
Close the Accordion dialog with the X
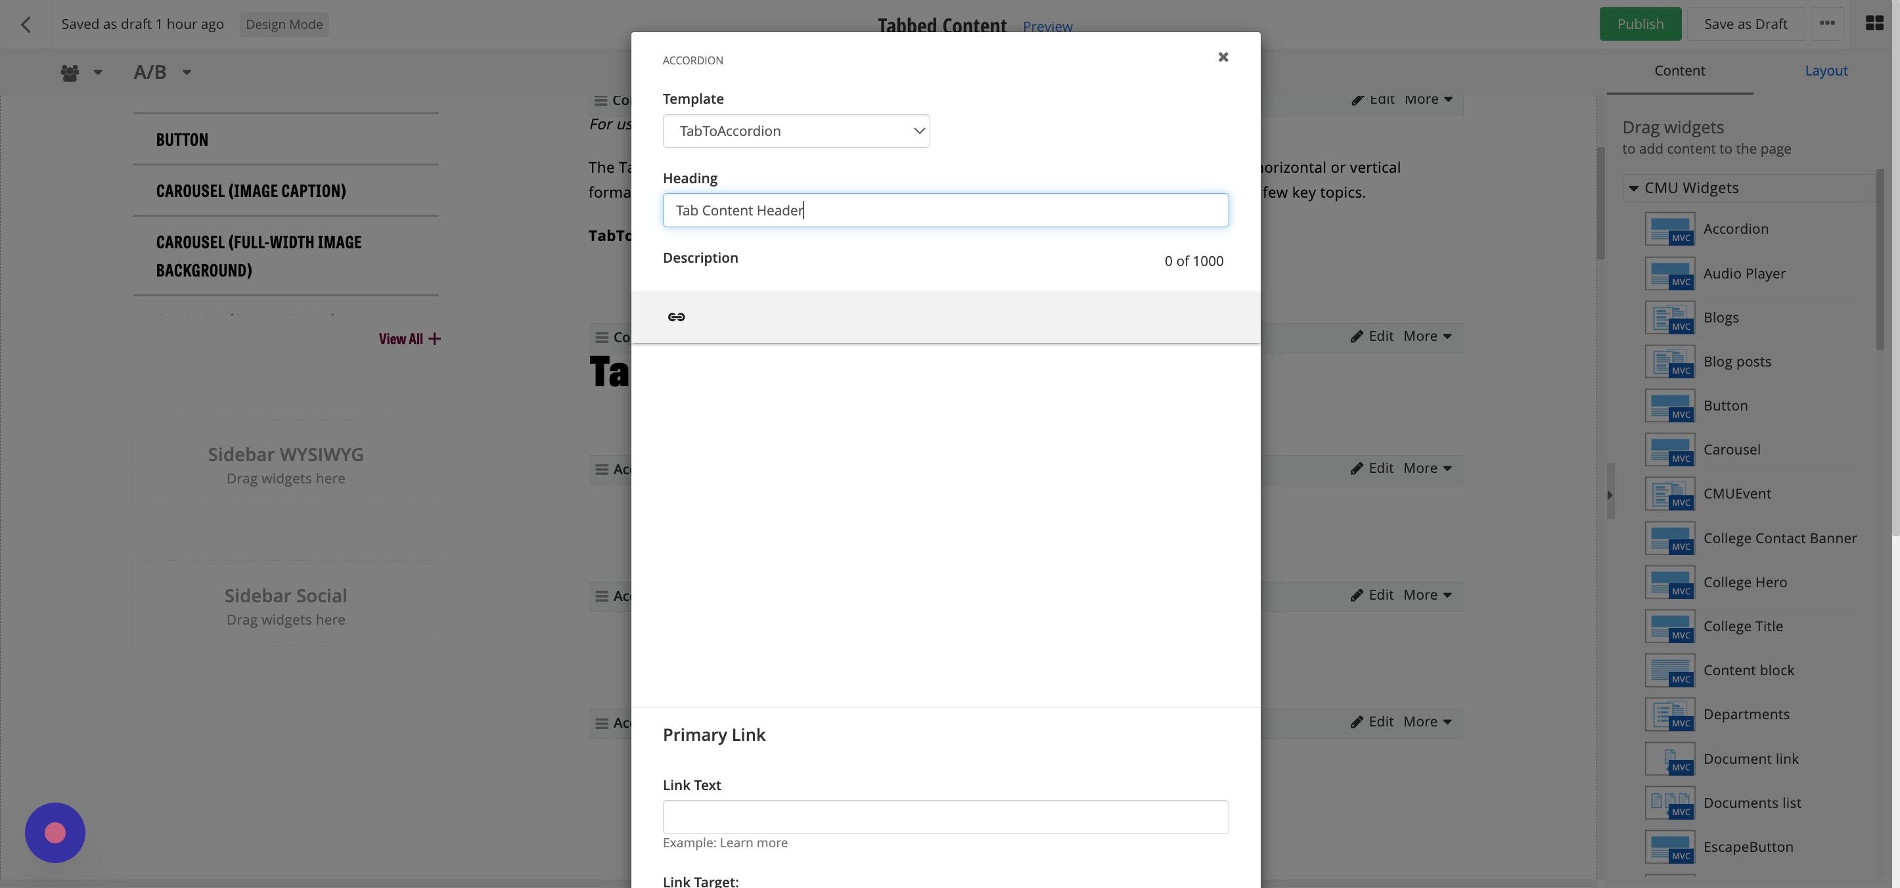pos(1223,56)
